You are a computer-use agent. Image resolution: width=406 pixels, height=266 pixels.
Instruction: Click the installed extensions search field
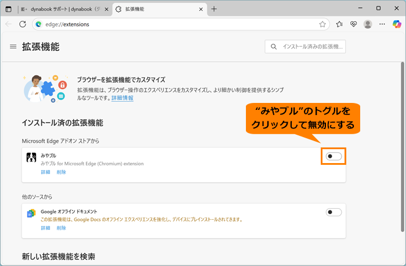click(305, 47)
